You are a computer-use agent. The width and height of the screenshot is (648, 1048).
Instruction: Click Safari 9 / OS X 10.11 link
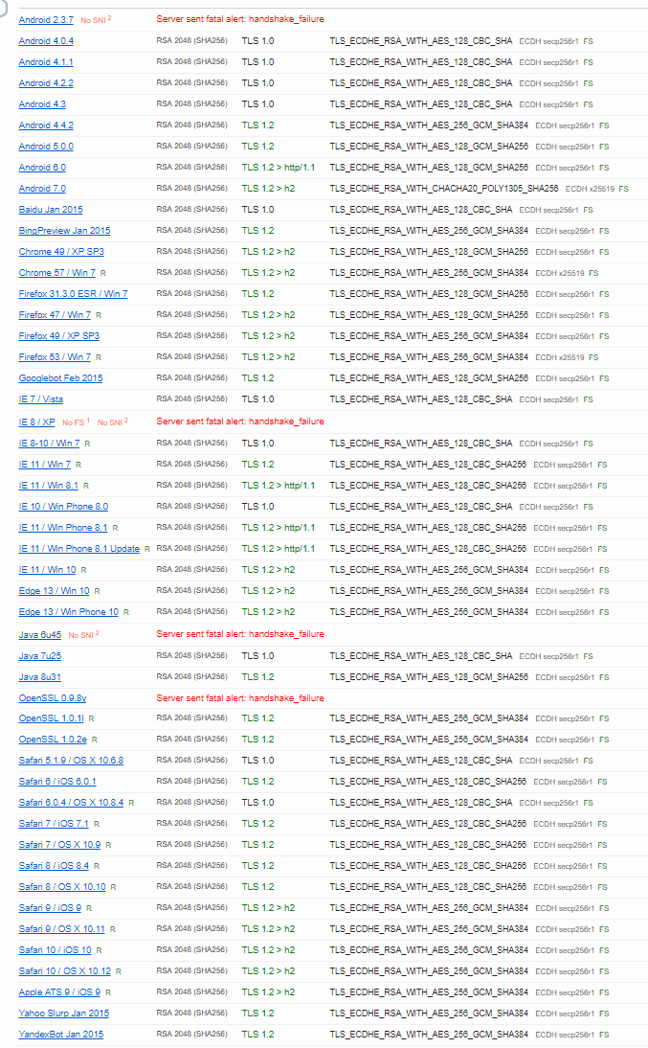click(x=62, y=929)
